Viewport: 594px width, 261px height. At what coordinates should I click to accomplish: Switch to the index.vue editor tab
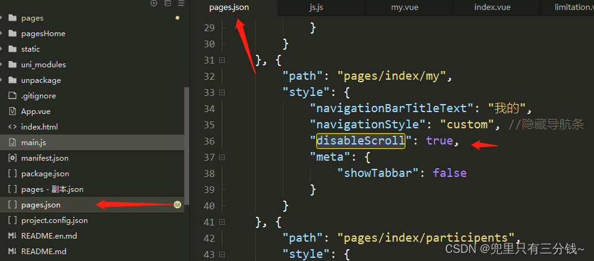[x=497, y=7]
